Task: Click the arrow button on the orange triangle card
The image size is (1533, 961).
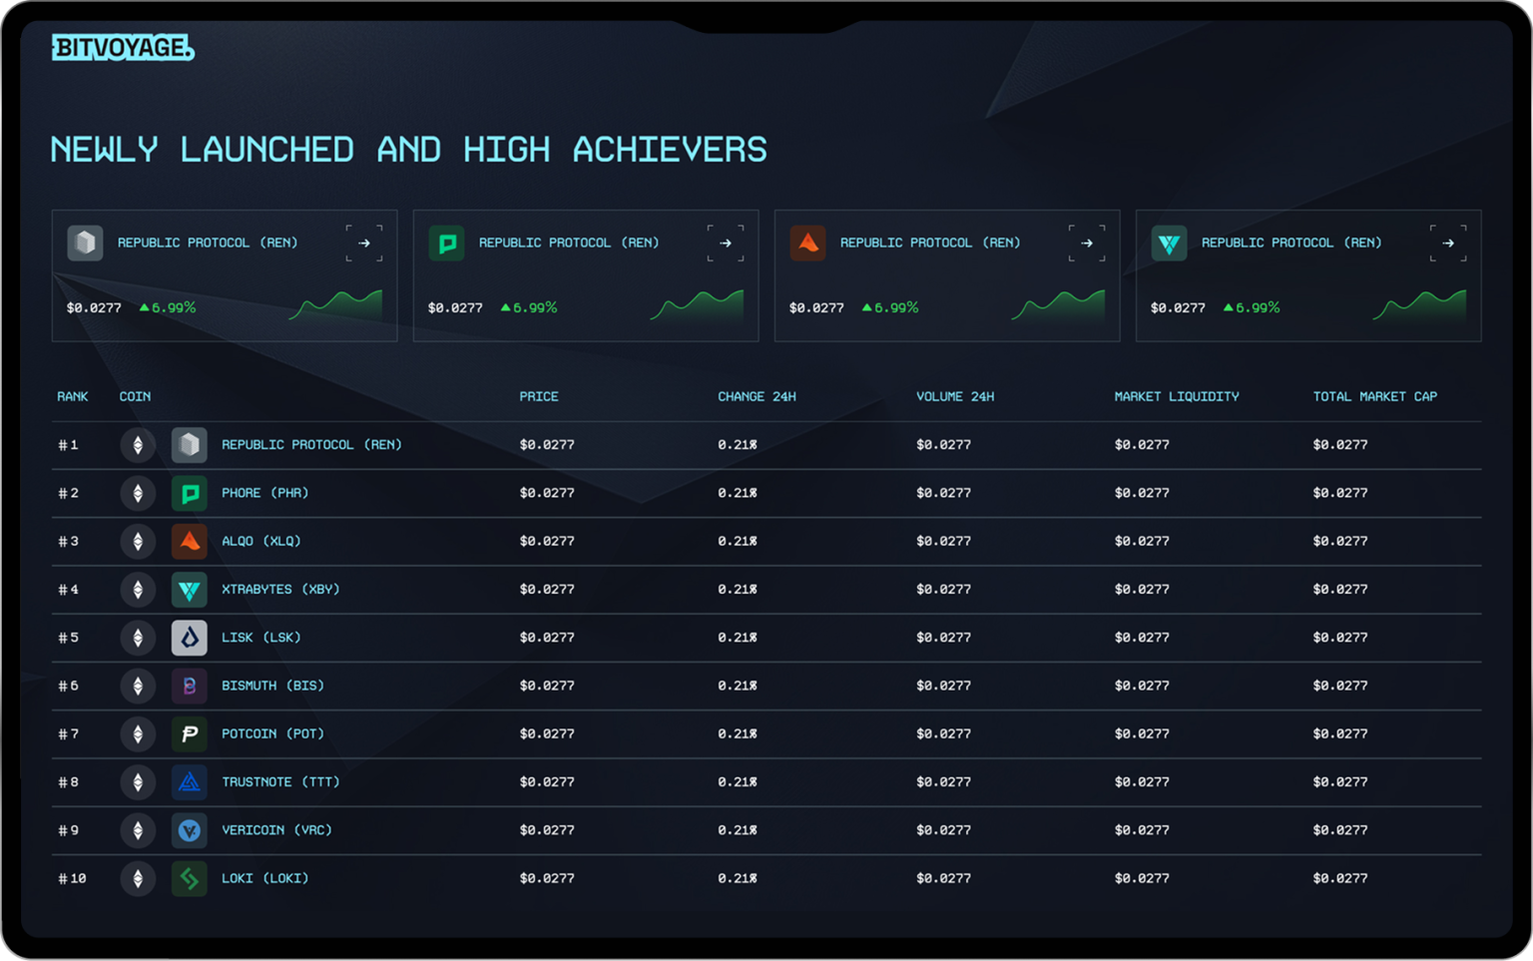Action: point(1087,242)
